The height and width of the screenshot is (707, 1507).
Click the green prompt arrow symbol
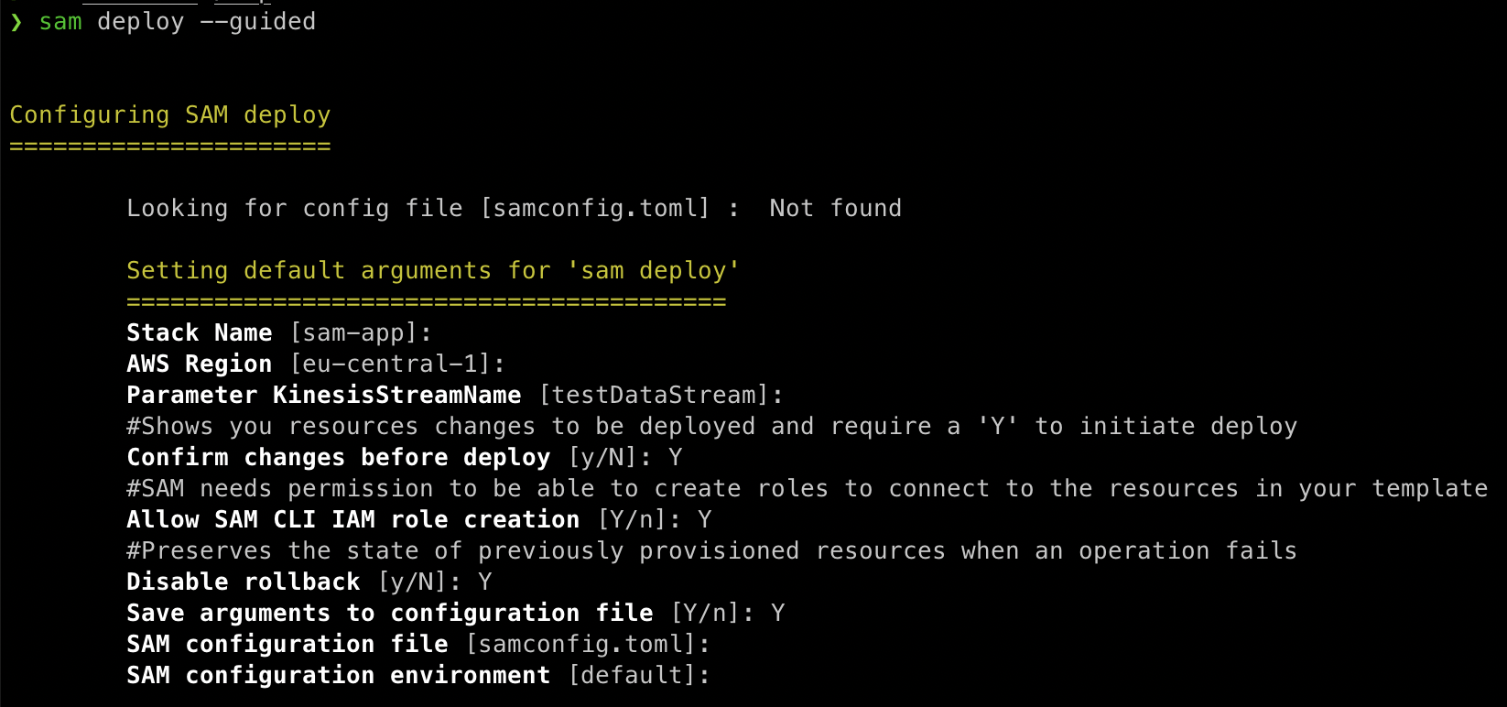16,22
